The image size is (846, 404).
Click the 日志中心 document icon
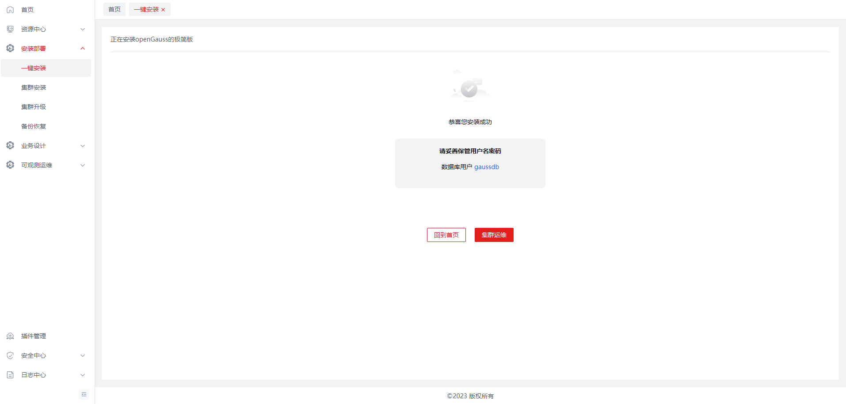tap(10, 375)
